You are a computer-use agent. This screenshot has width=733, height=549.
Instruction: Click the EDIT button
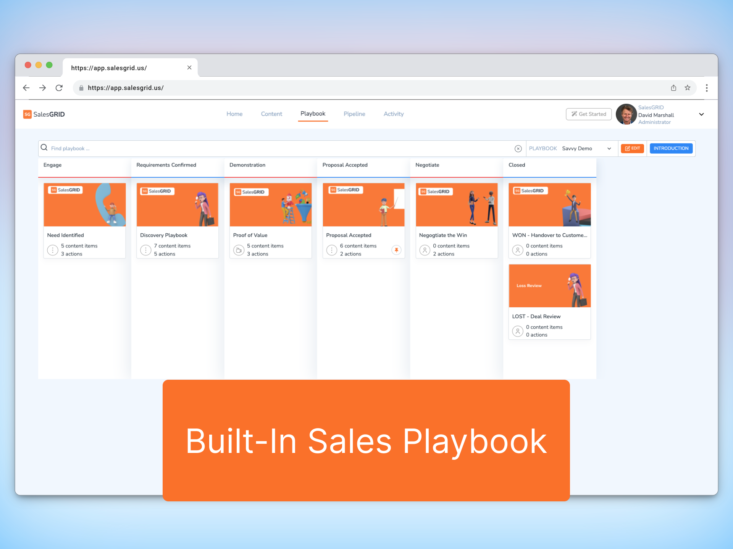pos(632,148)
